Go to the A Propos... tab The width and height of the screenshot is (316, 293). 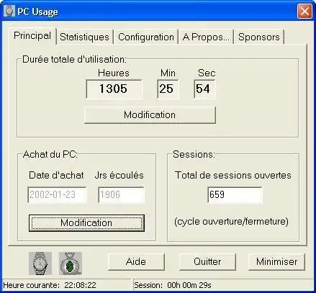click(x=206, y=37)
